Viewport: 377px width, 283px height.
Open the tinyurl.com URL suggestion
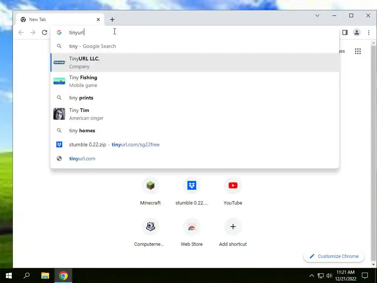tap(195, 158)
